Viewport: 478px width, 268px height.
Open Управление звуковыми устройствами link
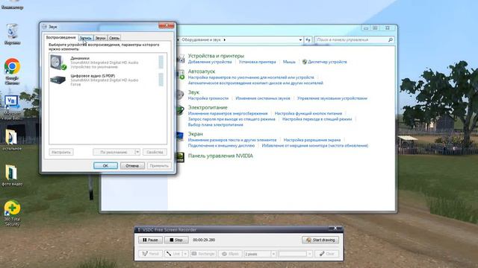332,98
